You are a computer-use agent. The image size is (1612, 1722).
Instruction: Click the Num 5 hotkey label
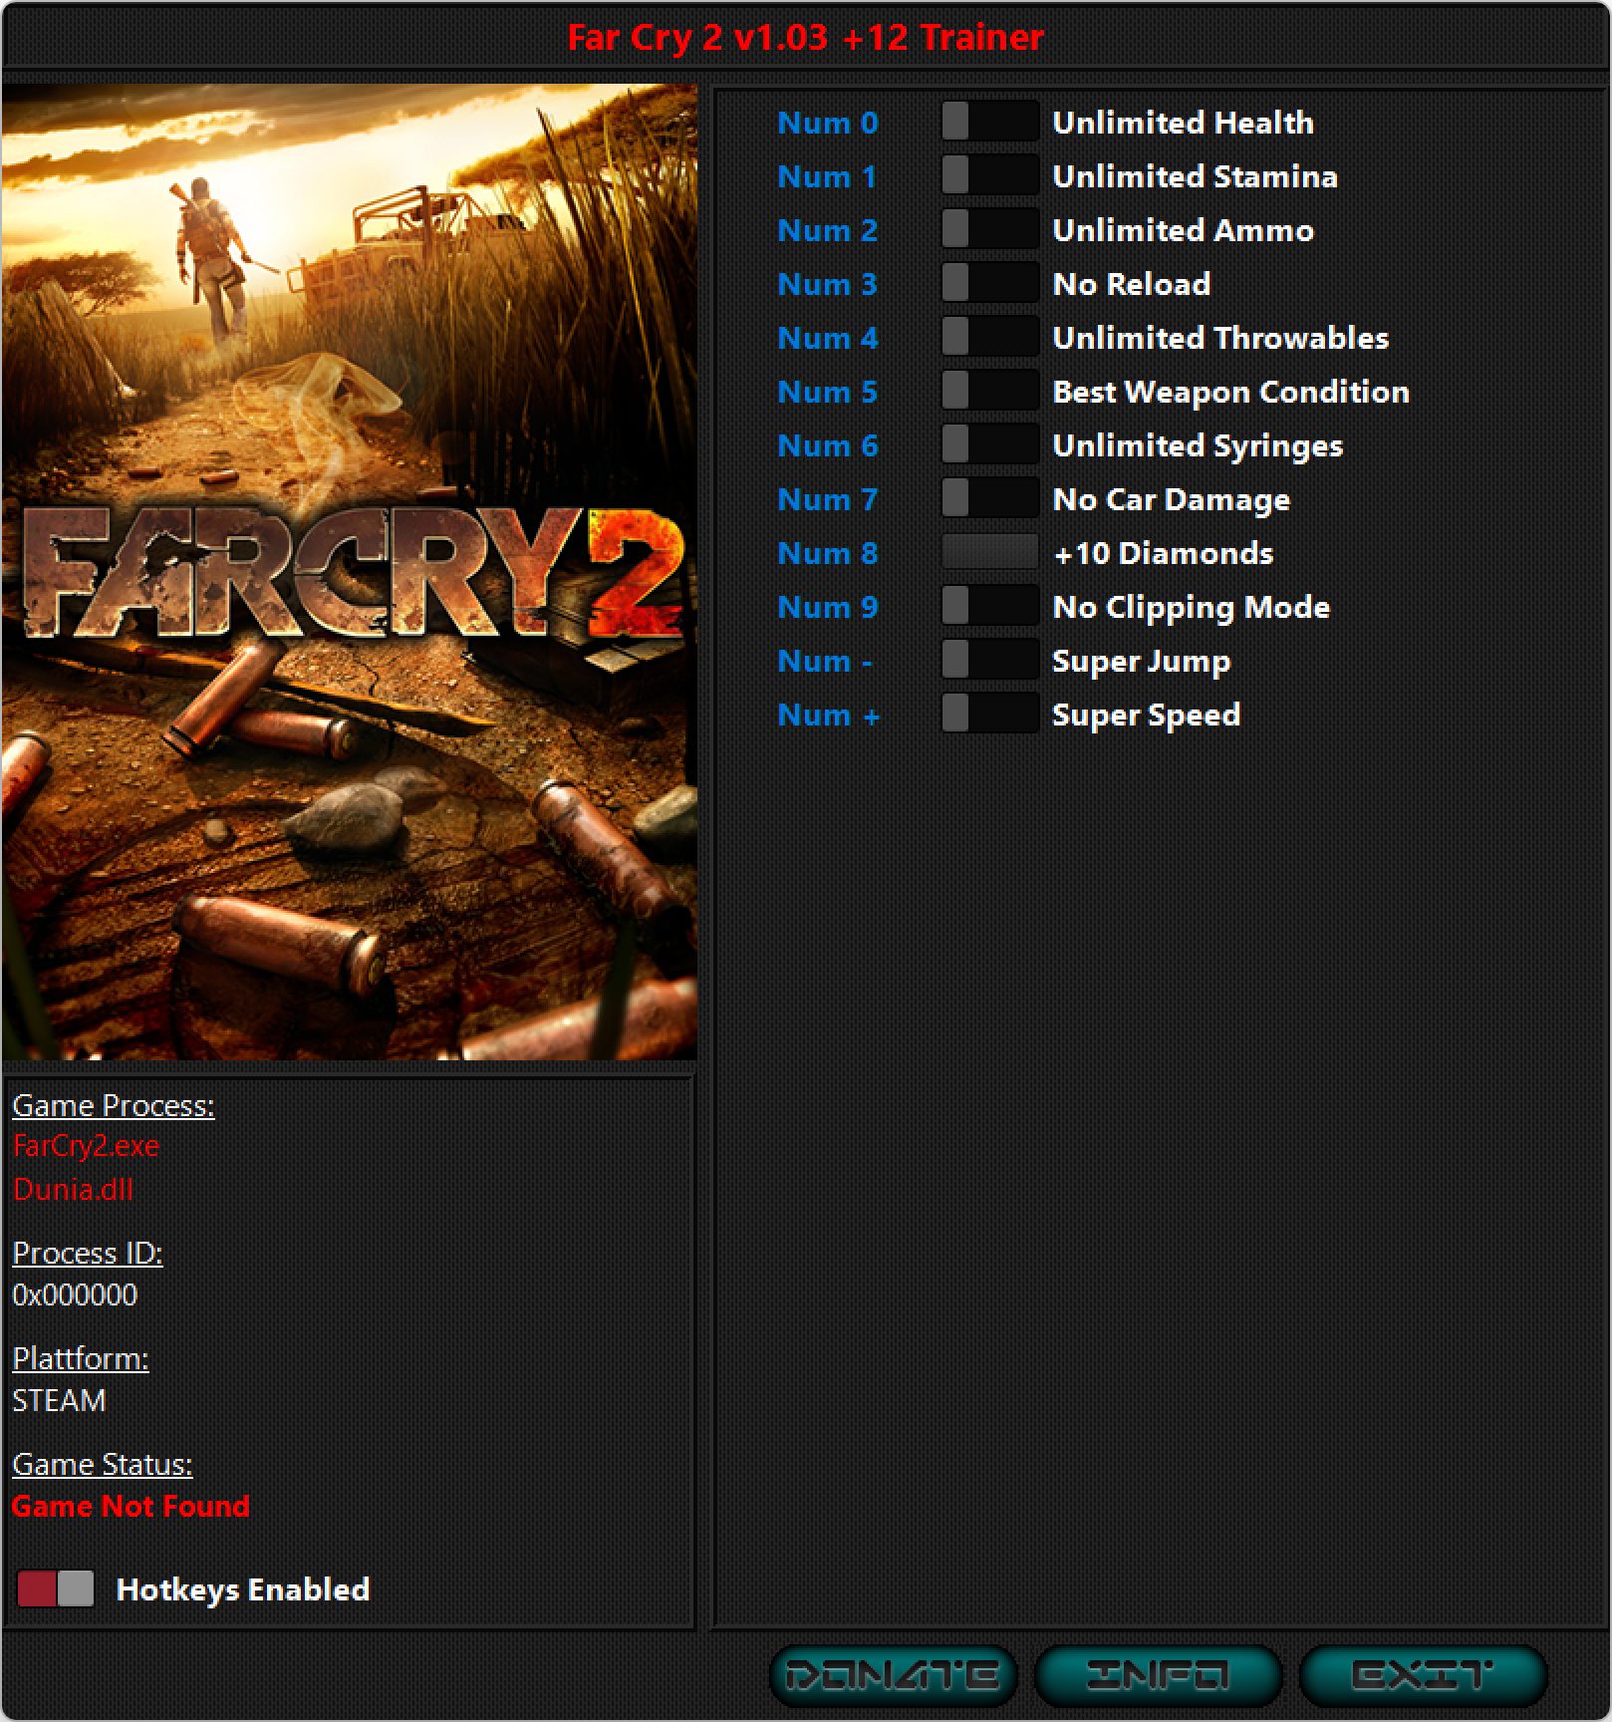pos(828,392)
